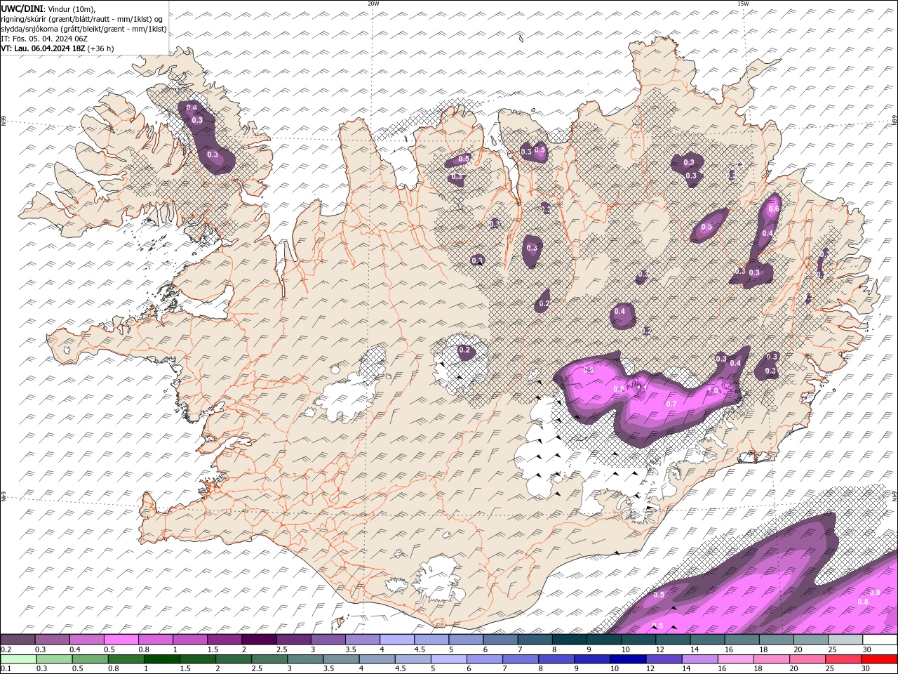The image size is (898, 674).
Task: Select the "Vindur (10m)," header text
Action: [x=70, y=8]
